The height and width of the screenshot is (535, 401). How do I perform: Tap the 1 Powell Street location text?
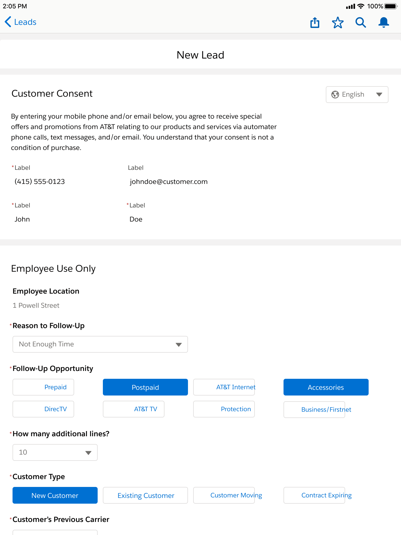click(36, 305)
